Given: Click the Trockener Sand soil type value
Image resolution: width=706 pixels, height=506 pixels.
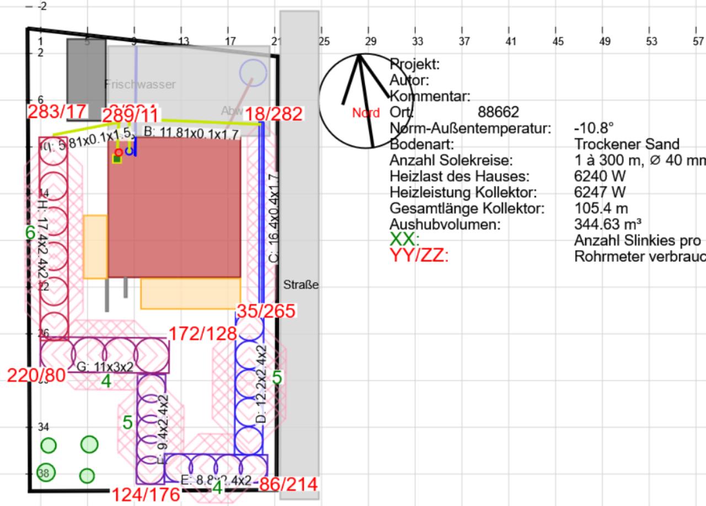Looking at the screenshot, I should click(x=627, y=144).
